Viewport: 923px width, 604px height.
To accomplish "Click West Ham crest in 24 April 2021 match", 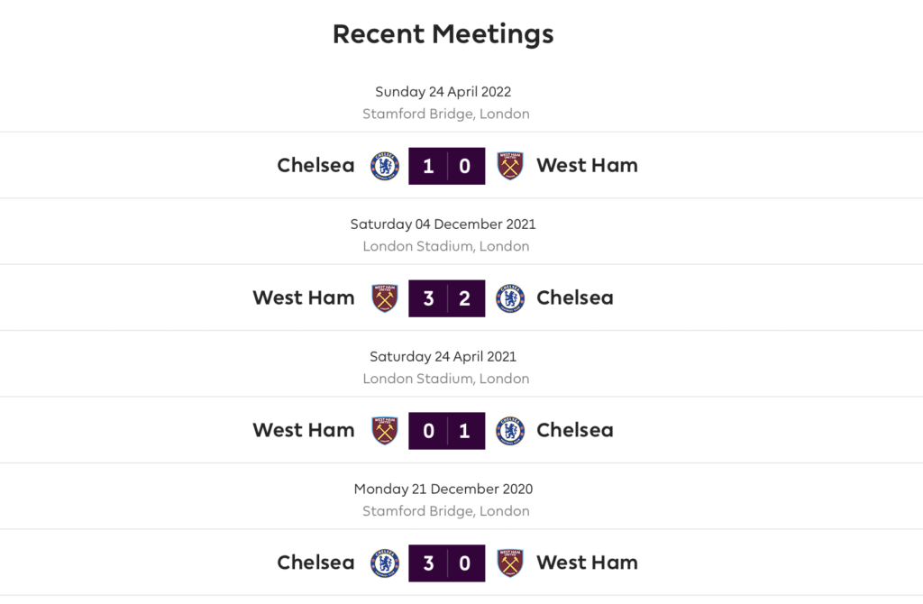I will [x=384, y=431].
